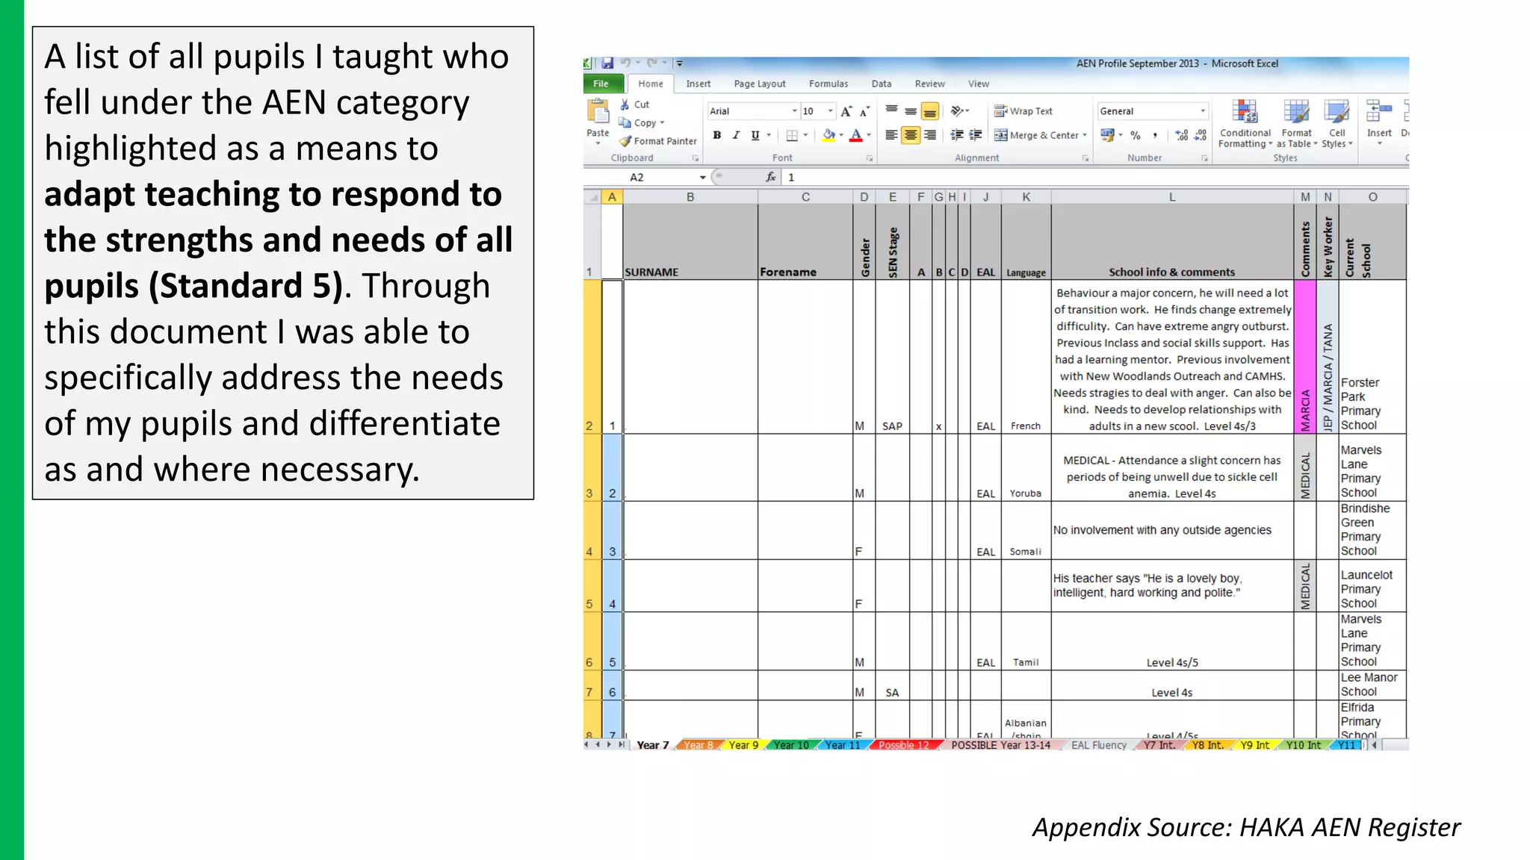
Task: Toggle Underline formatting
Action: (755, 135)
